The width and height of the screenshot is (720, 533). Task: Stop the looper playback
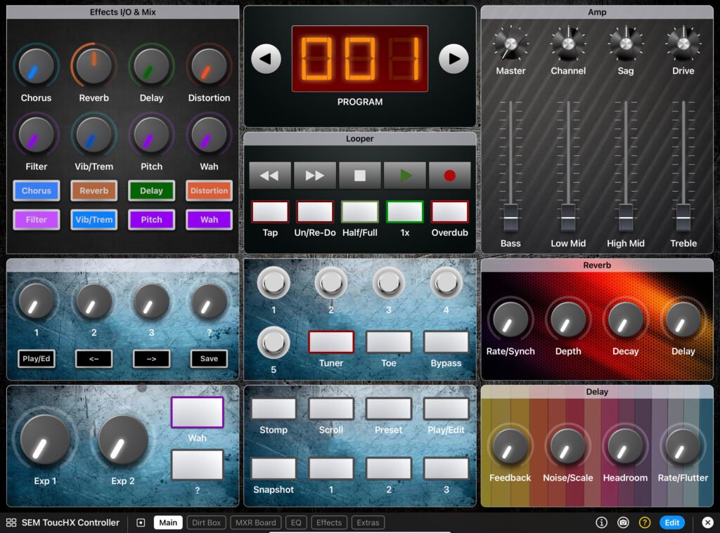pyautogui.click(x=359, y=176)
